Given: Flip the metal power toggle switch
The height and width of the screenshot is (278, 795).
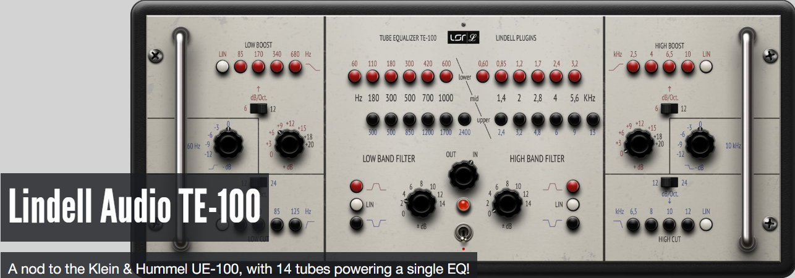Looking at the screenshot, I should click(464, 232).
